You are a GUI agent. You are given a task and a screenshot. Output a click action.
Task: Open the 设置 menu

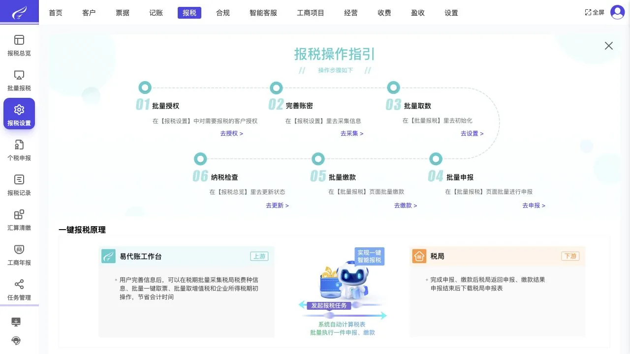coord(451,13)
